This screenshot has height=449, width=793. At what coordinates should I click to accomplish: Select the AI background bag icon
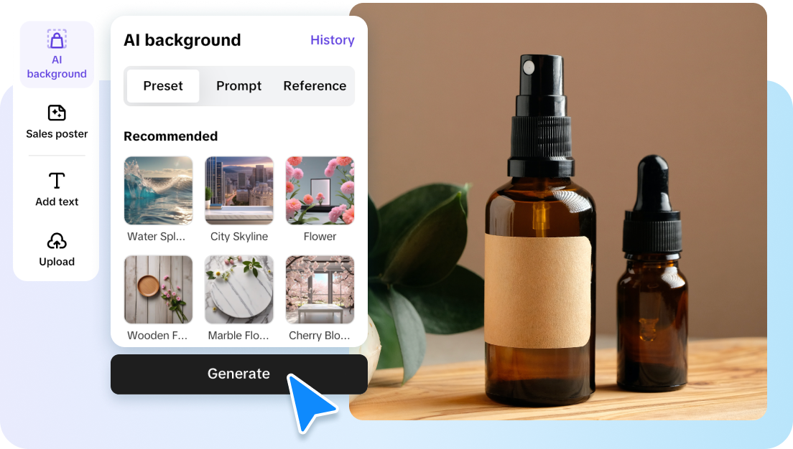coord(57,40)
